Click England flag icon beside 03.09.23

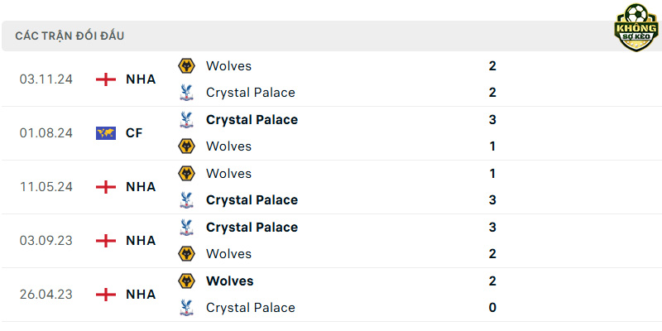point(106,241)
